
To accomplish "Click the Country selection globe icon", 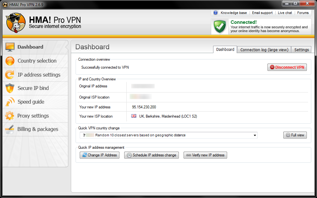I will coord(10,61).
